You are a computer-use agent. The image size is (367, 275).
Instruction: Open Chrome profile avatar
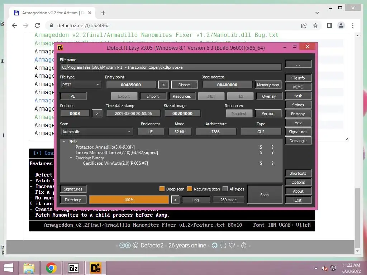pyautogui.click(x=341, y=25)
